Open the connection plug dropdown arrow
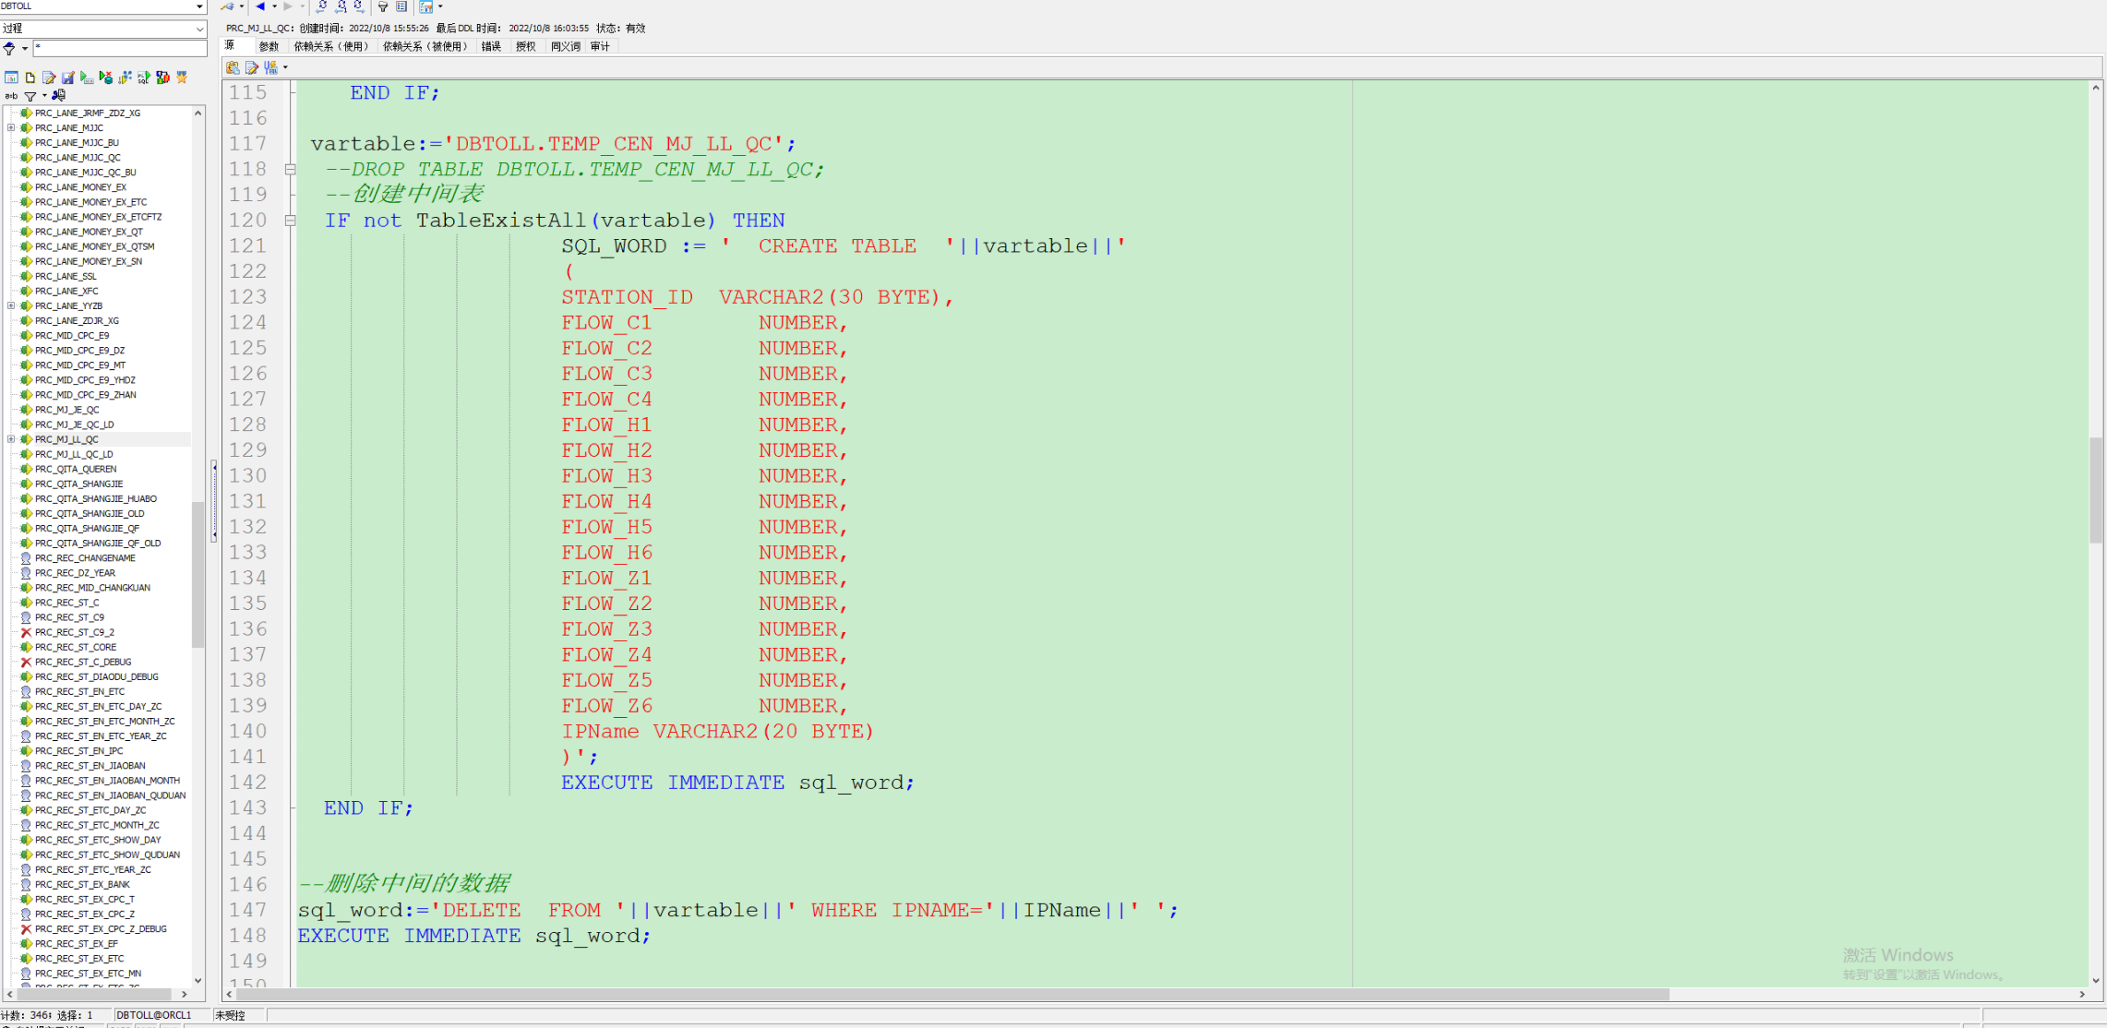Screen dimensions: 2107x1028 (x=242, y=6)
